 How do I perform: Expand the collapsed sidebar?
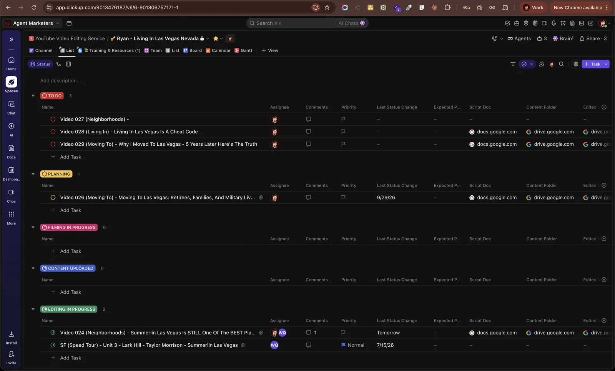point(11,40)
